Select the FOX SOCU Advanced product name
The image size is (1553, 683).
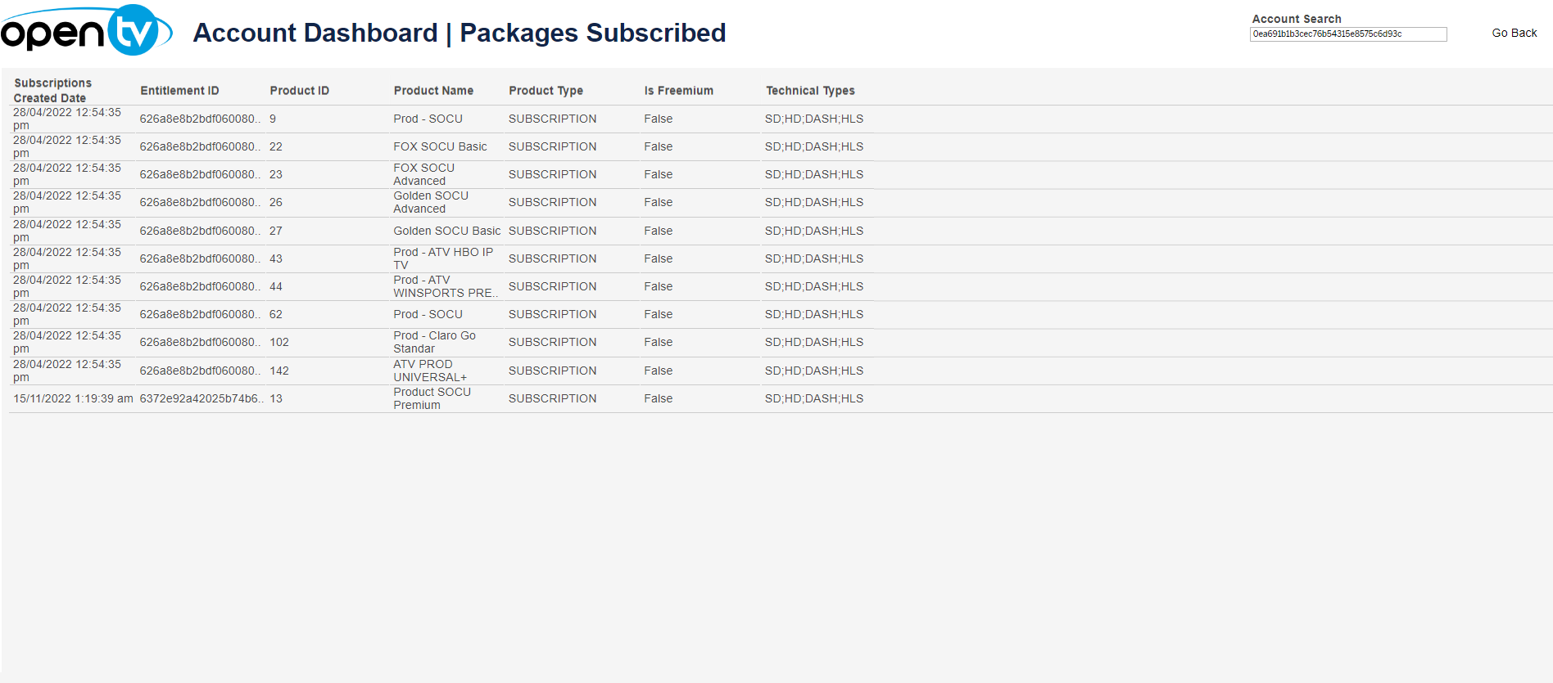point(423,175)
